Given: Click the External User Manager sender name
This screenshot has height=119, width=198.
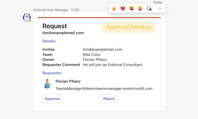Looking at the screenshot, I should point(51,10).
